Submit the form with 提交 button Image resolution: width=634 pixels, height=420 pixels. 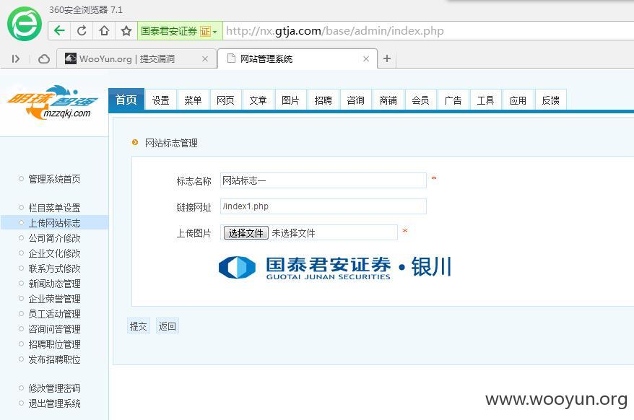[139, 325]
